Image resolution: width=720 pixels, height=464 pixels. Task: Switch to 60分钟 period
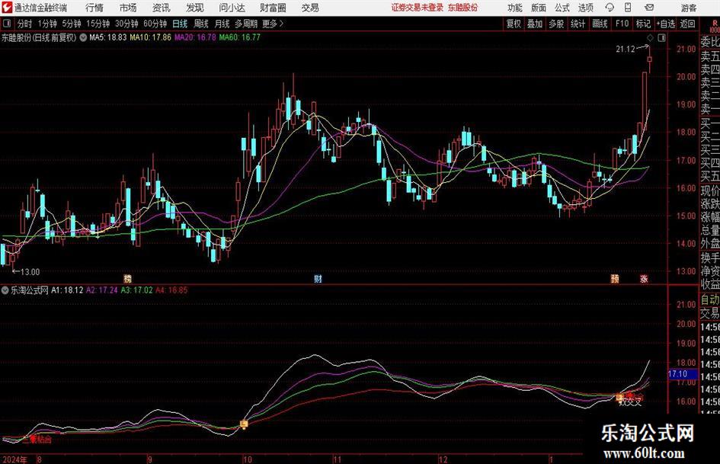(x=155, y=24)
